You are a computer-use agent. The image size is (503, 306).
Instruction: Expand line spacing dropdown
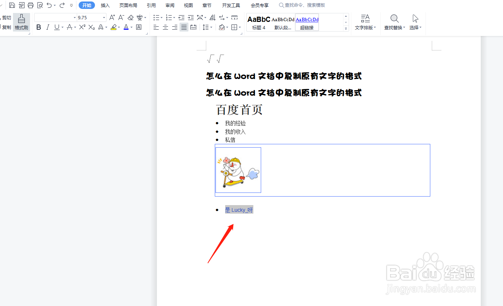pos(211,27)
